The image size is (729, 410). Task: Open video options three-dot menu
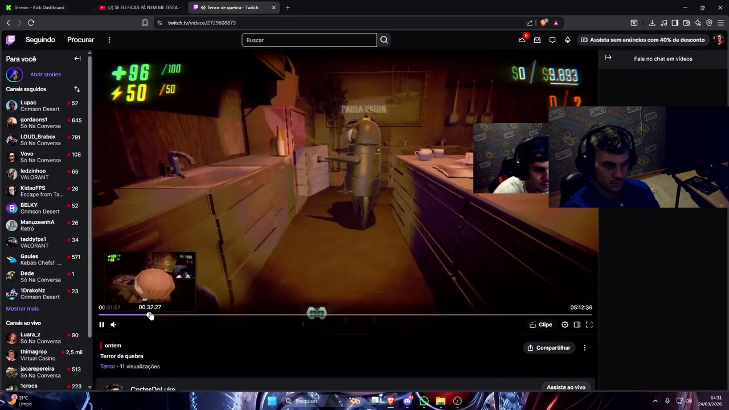[x=584, y=348]
